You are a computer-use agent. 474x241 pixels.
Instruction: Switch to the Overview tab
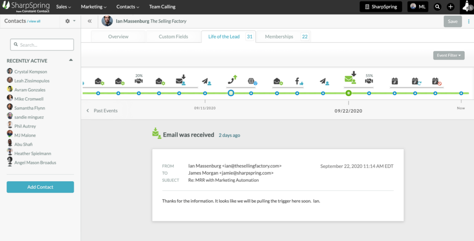coord(118,37)
